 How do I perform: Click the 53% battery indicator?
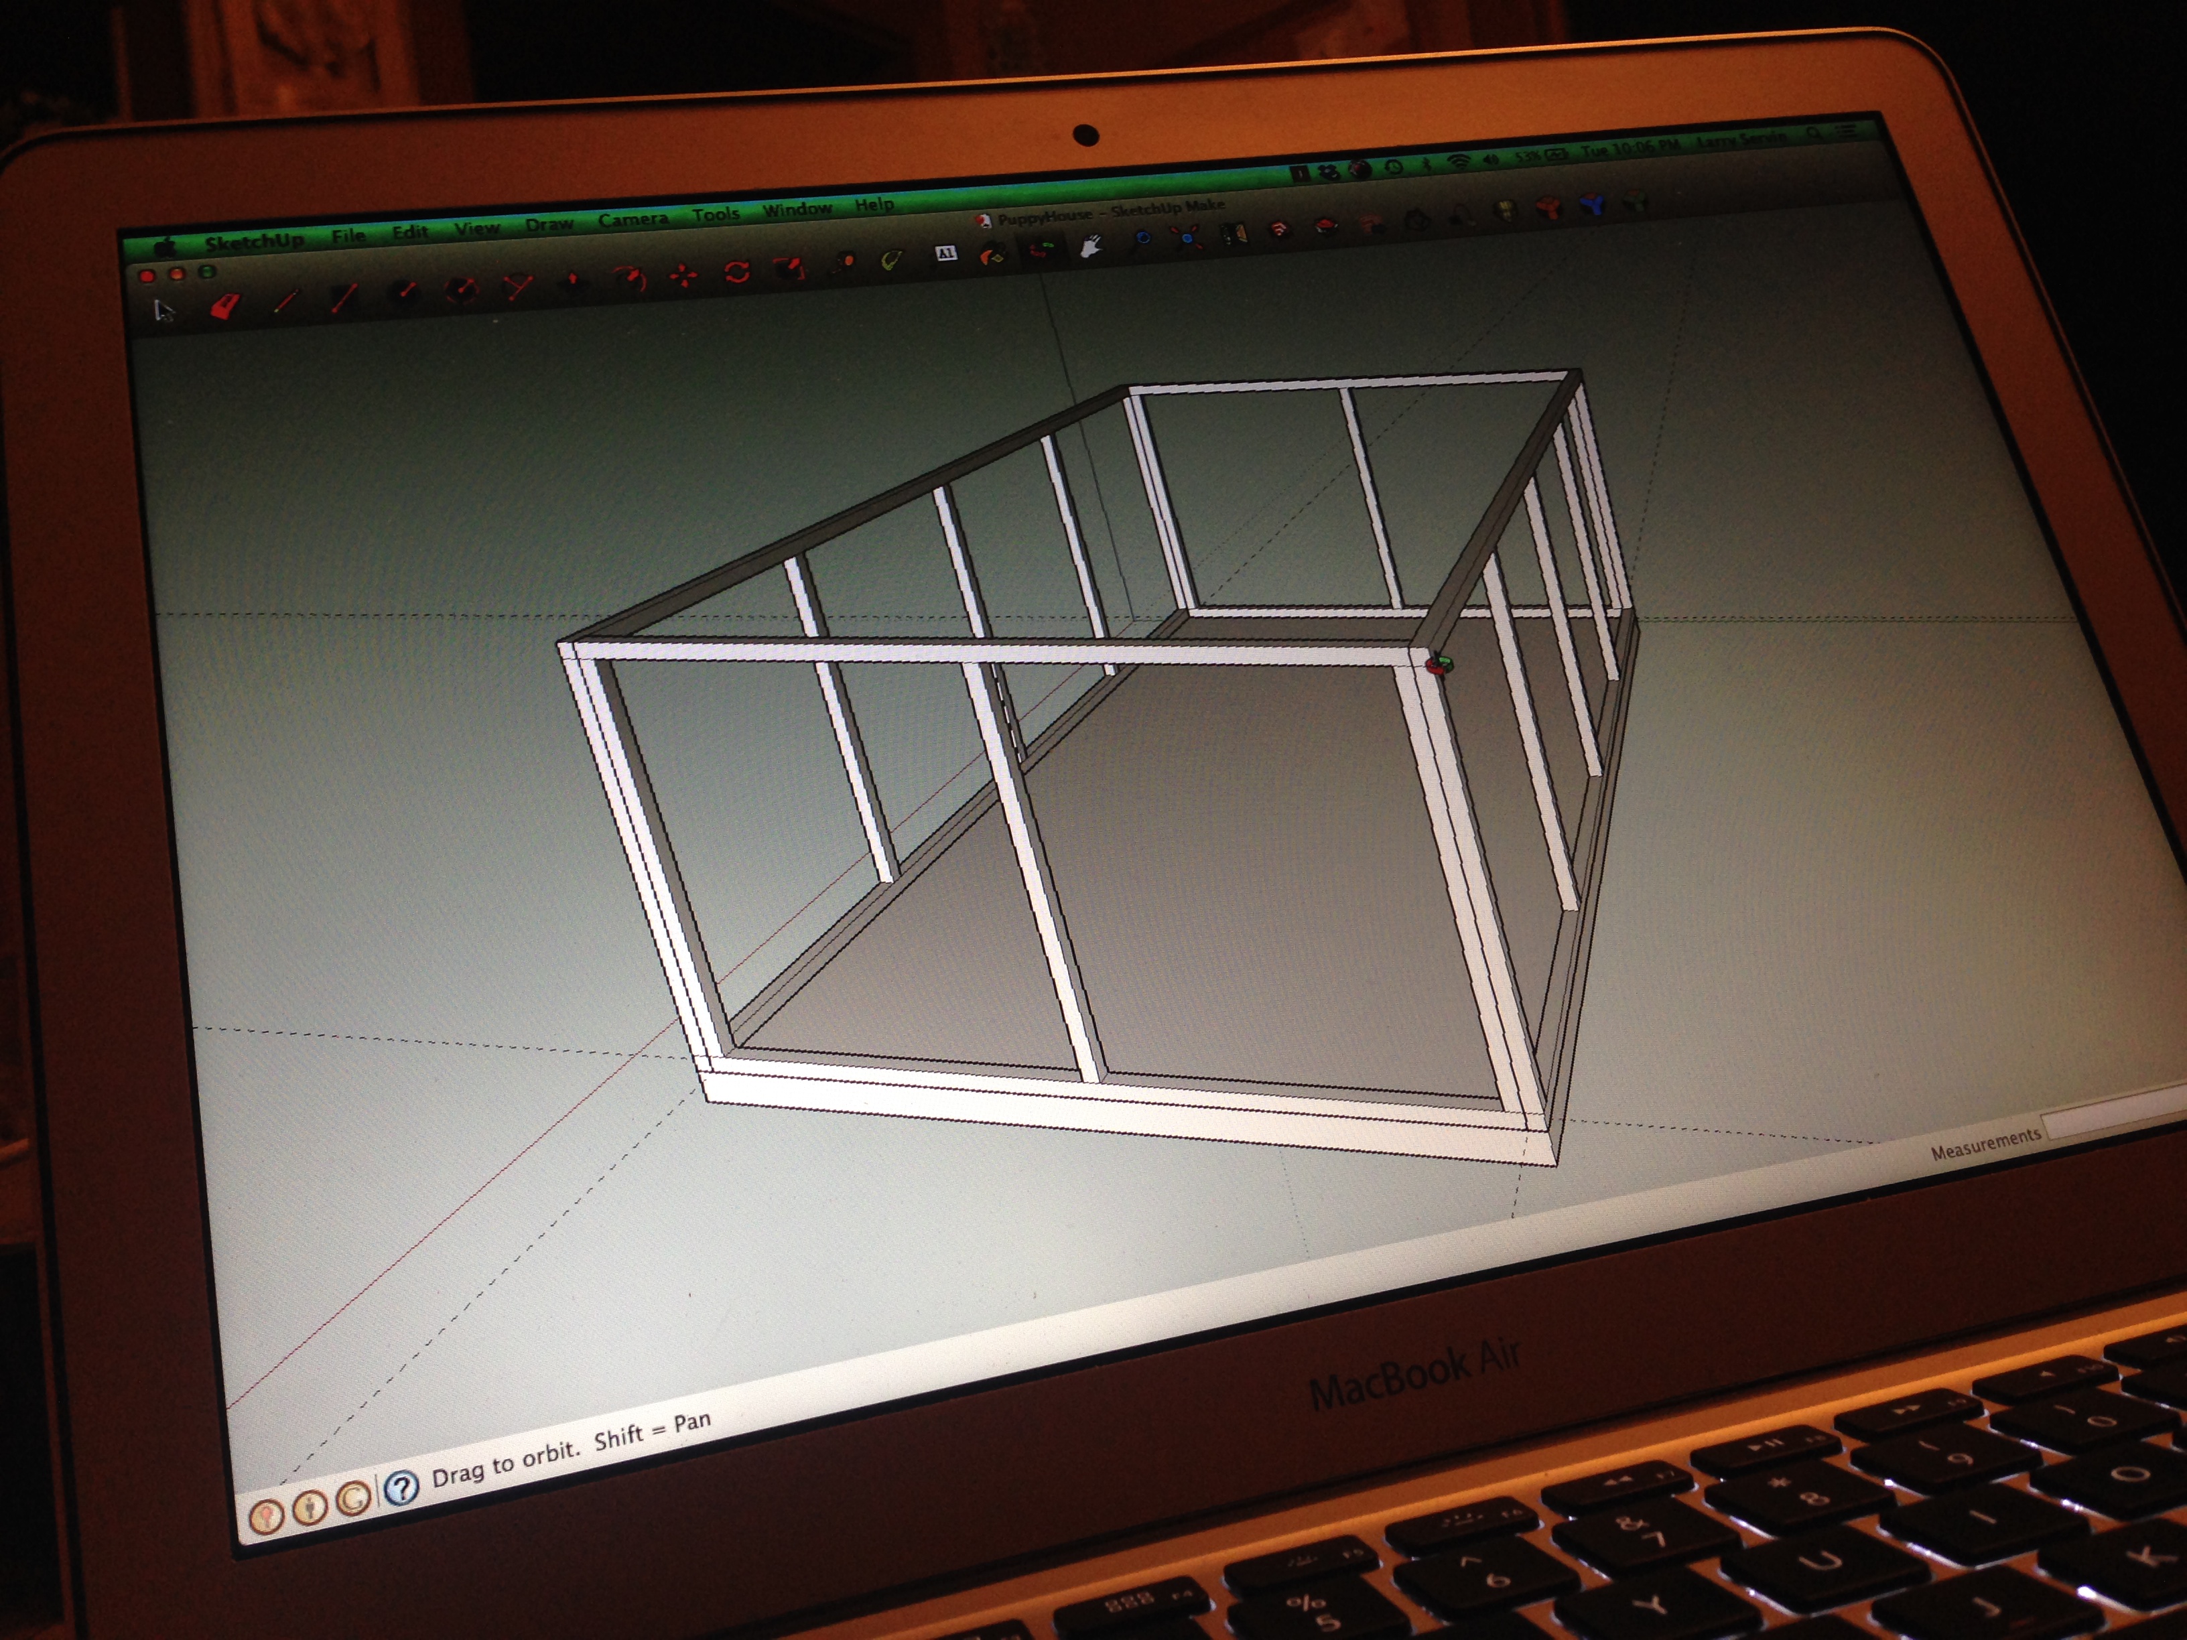pyautogui.click(x=1542, y=155)
